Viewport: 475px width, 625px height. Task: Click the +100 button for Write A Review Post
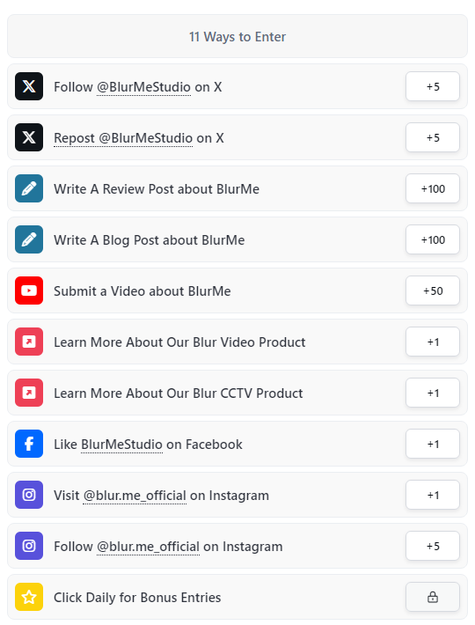433,188
